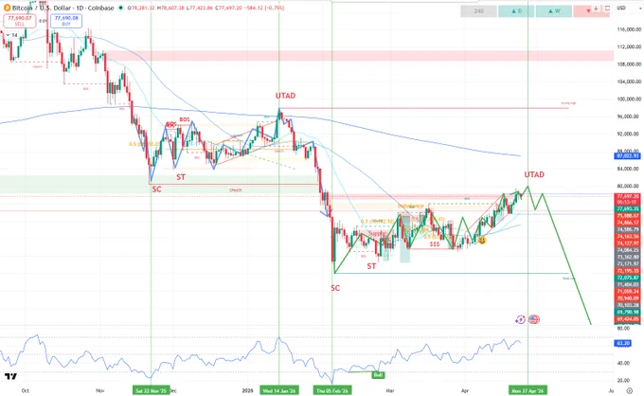Click the $$$ liquidity label

(x=435, y=244)
